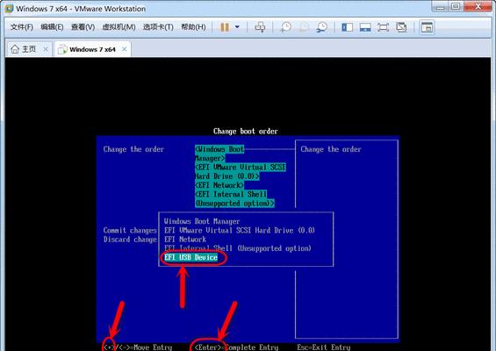Expand the power options dropdown arrow
The height and width of the screenshot is (351, 496).
pos(237,27)
